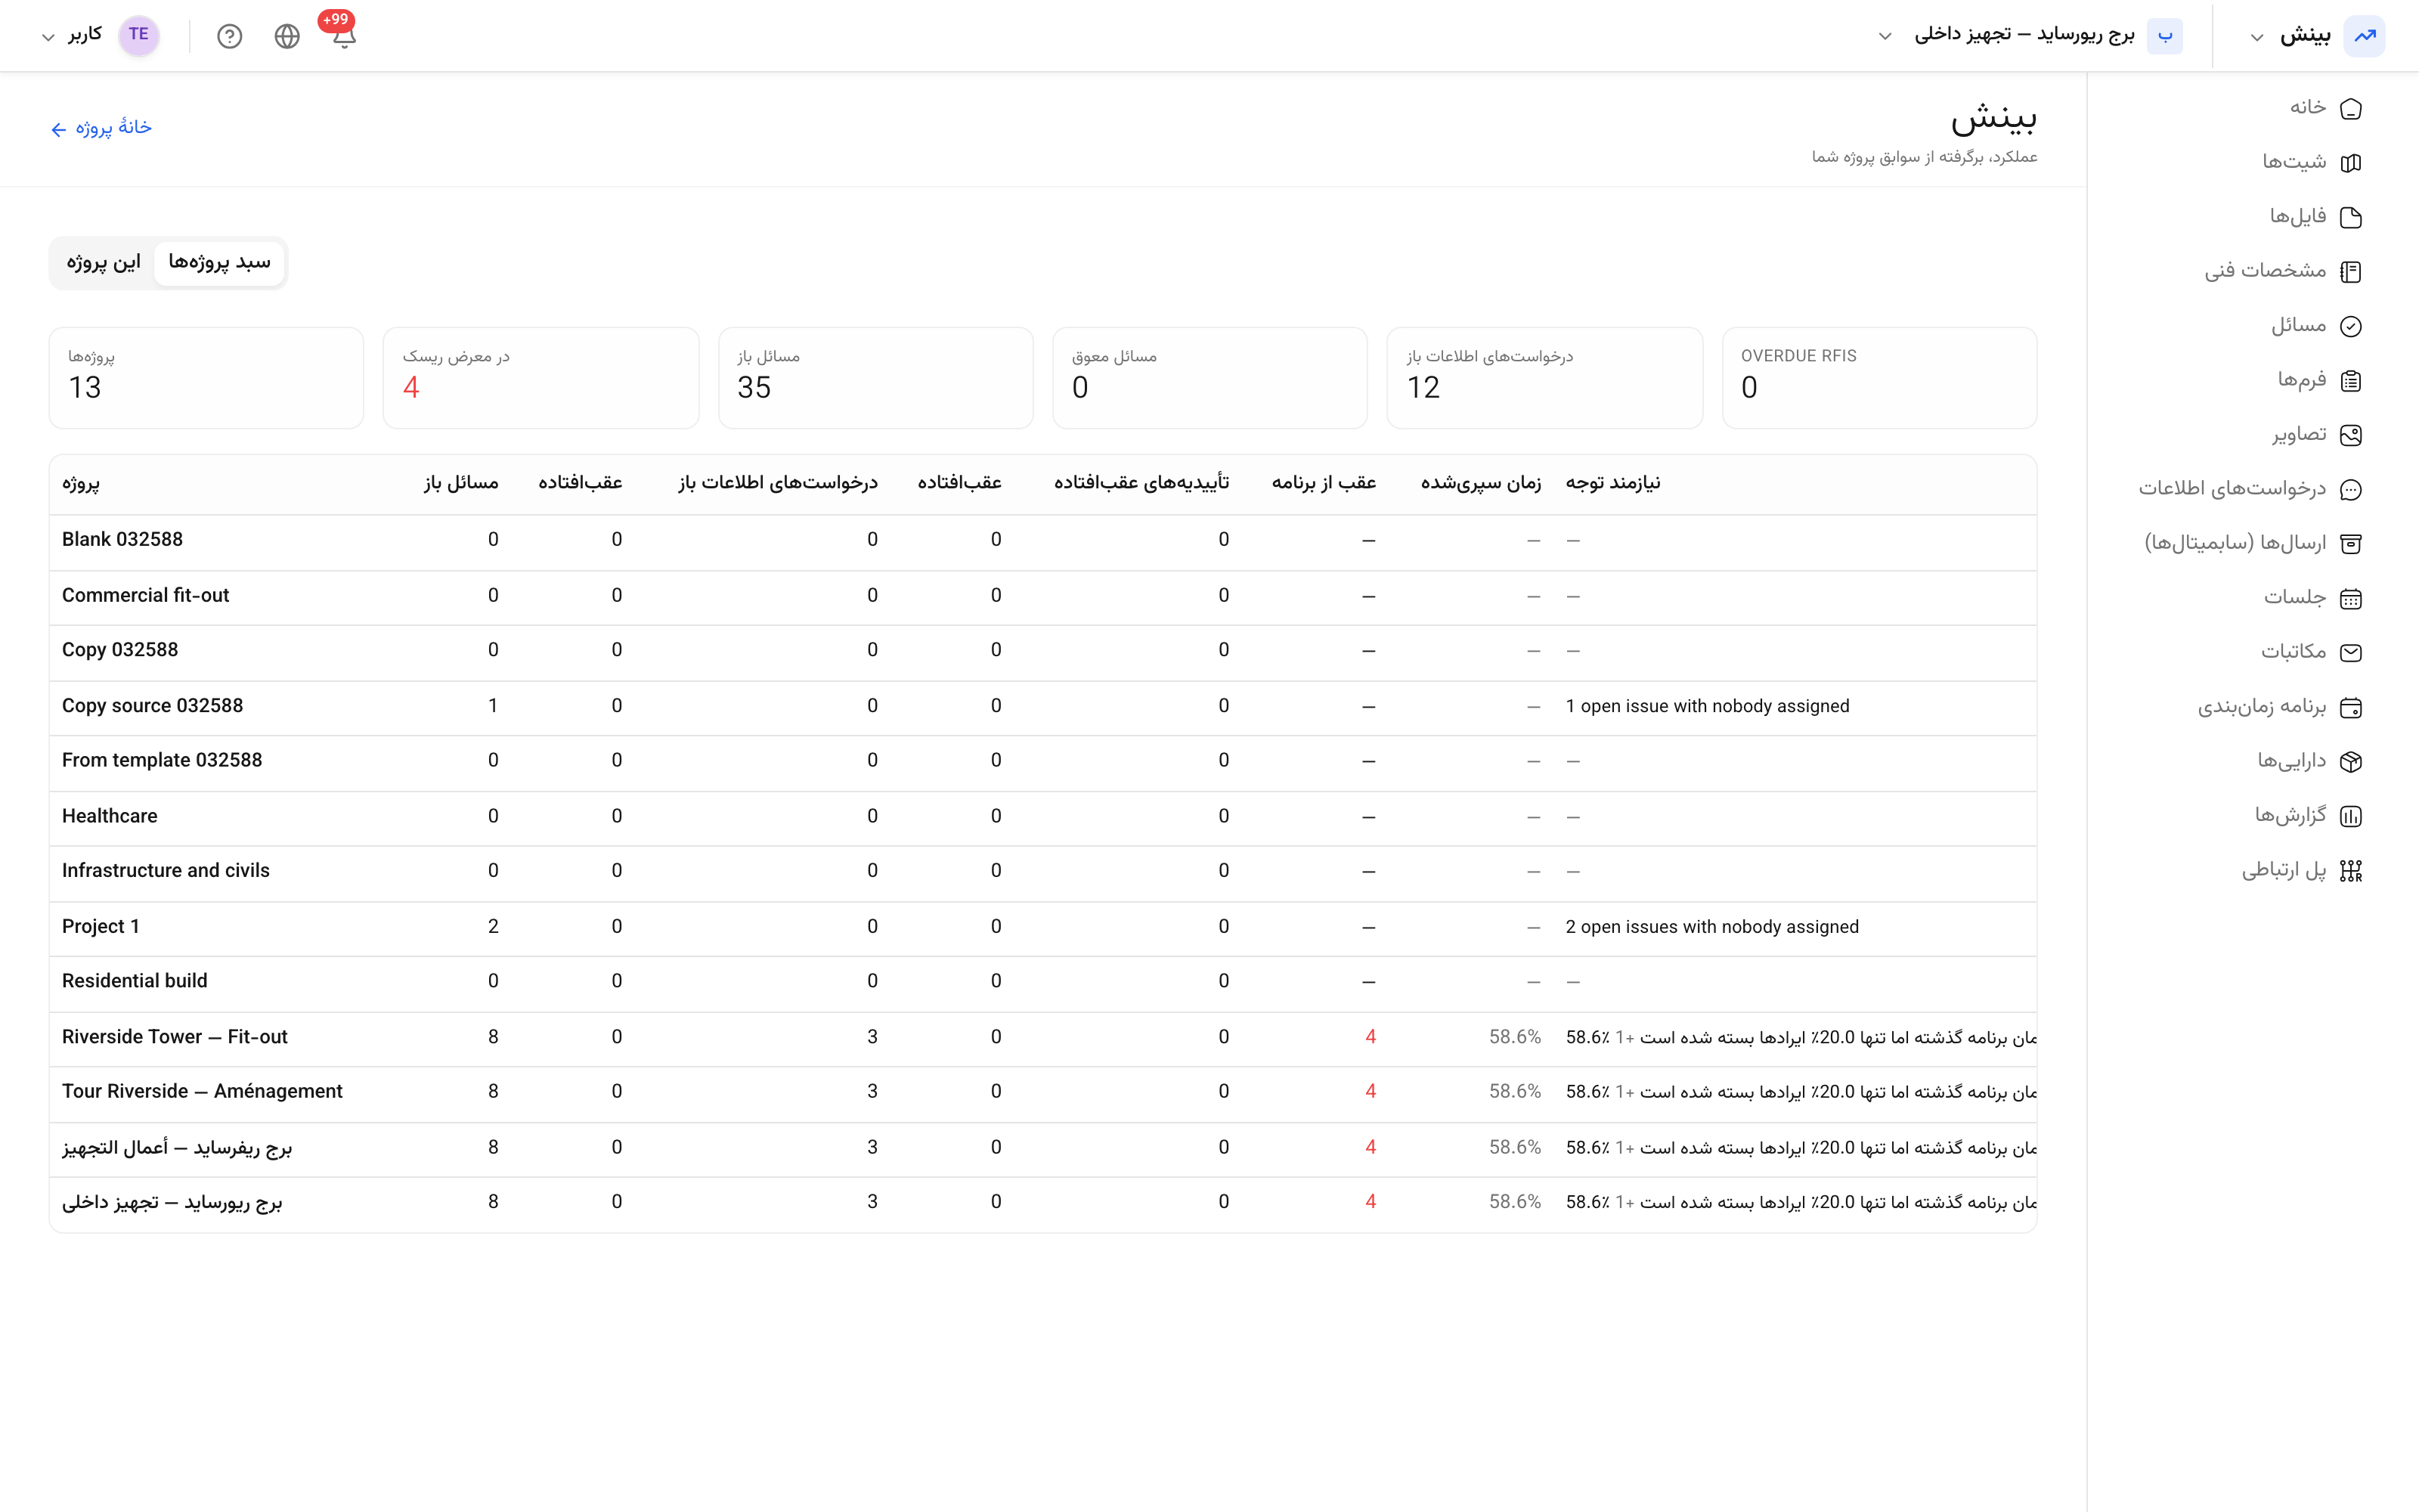Click the مسائل باز summary card

tap(875, 377)
